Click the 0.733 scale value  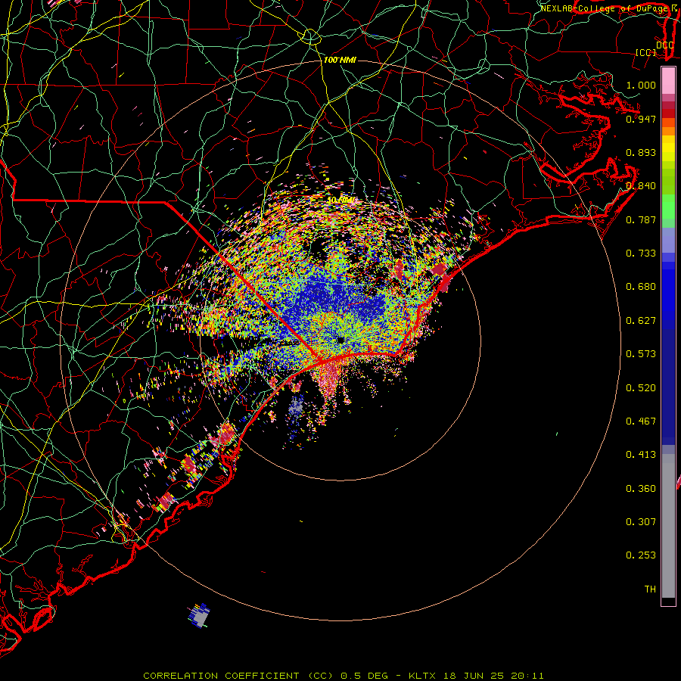(x=641, y=253)
